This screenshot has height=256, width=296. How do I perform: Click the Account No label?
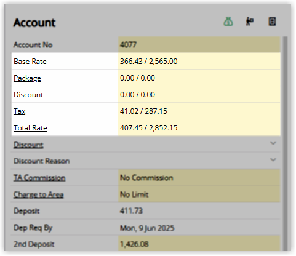[33, 45]
